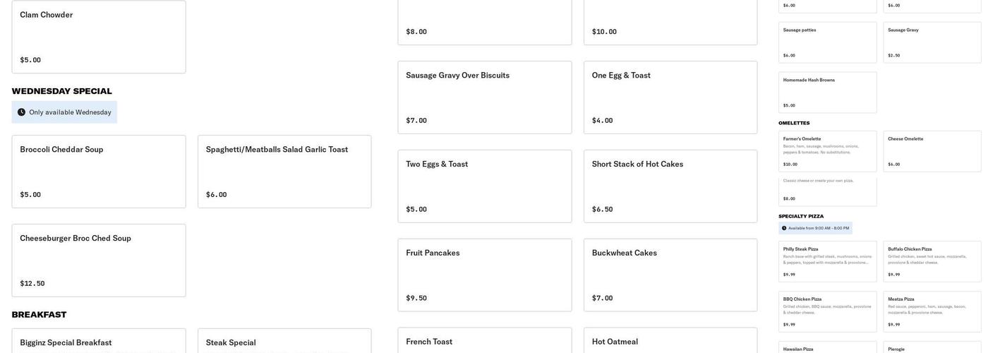Viewport: 988px width, 353px height.
Task: Select the Broccoli Cheddar Soup card
Action: click(99, 172)
